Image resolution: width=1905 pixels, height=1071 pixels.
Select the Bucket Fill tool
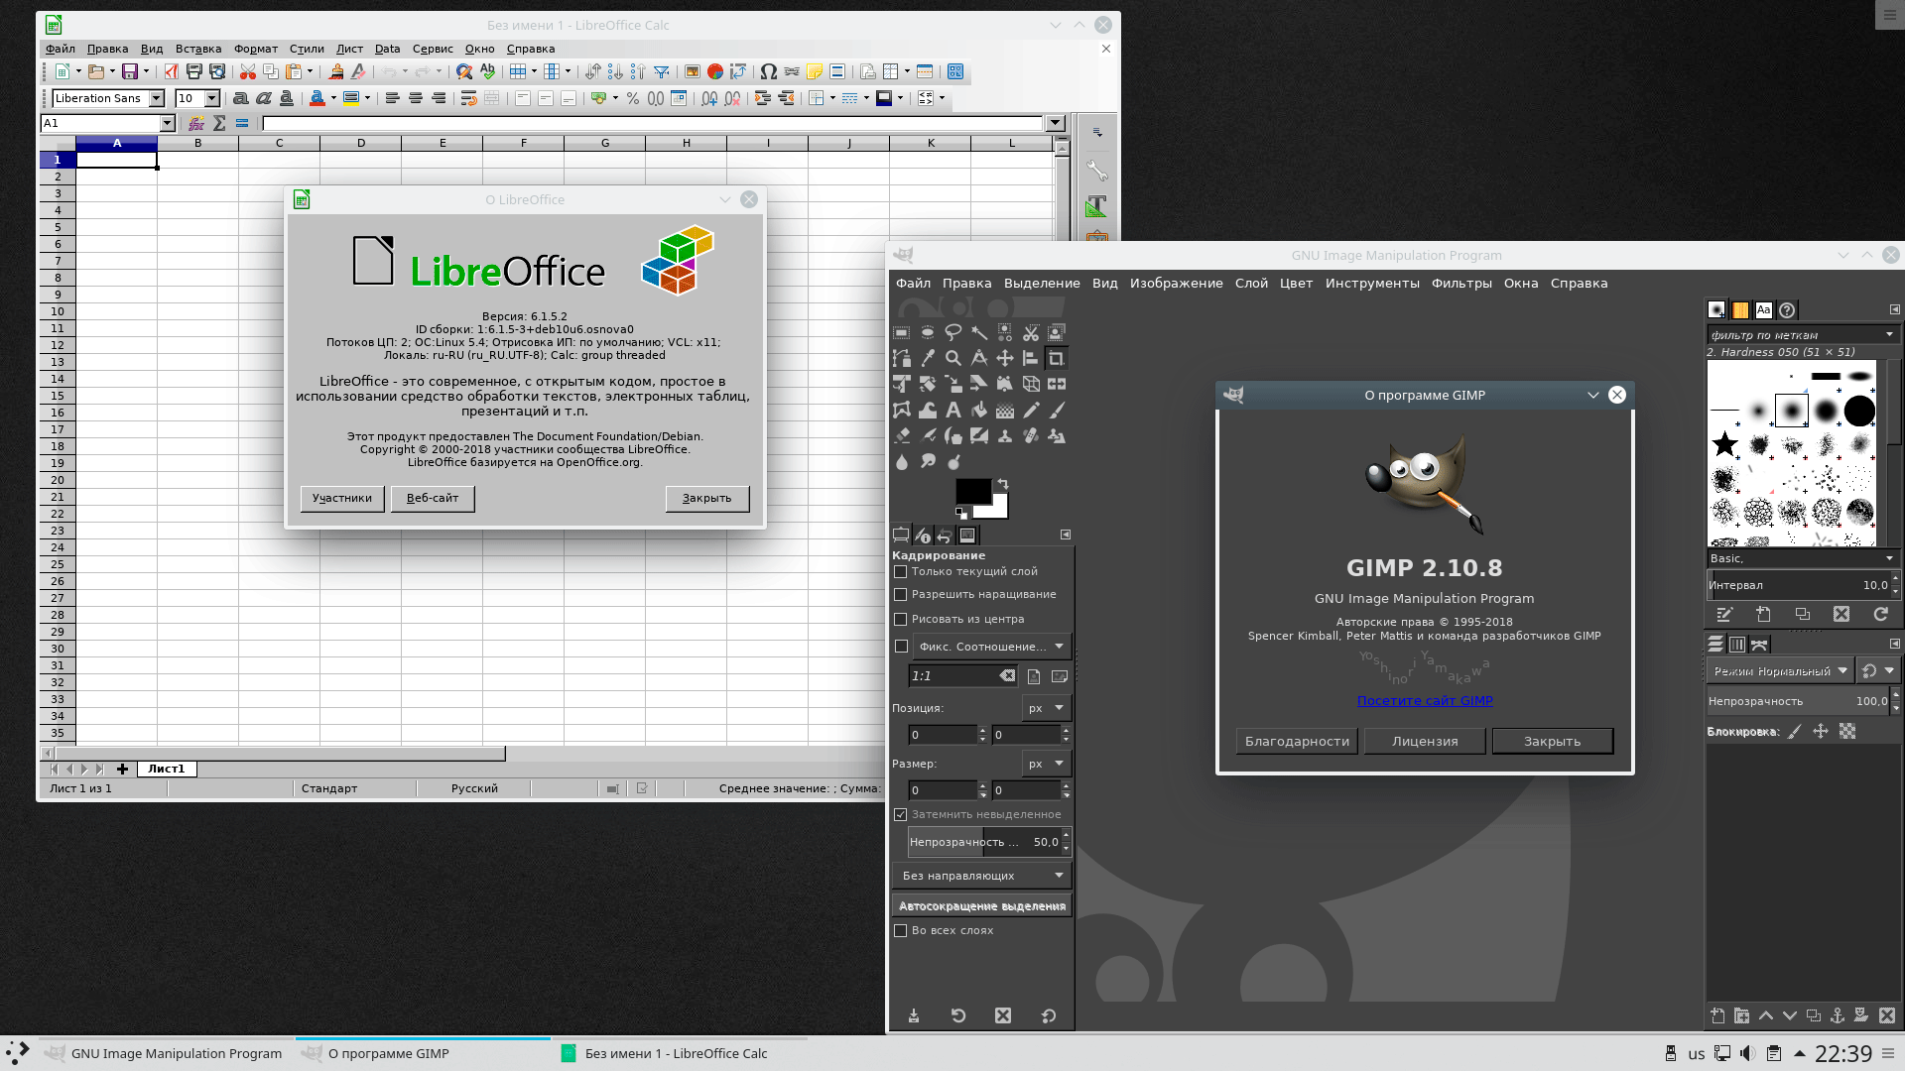click(979, 410)
